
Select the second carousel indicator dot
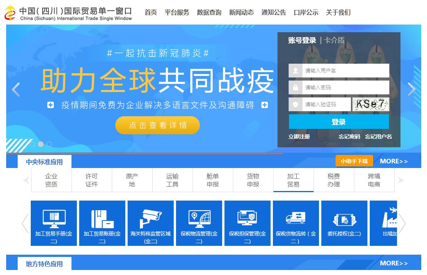pos(41,144)
